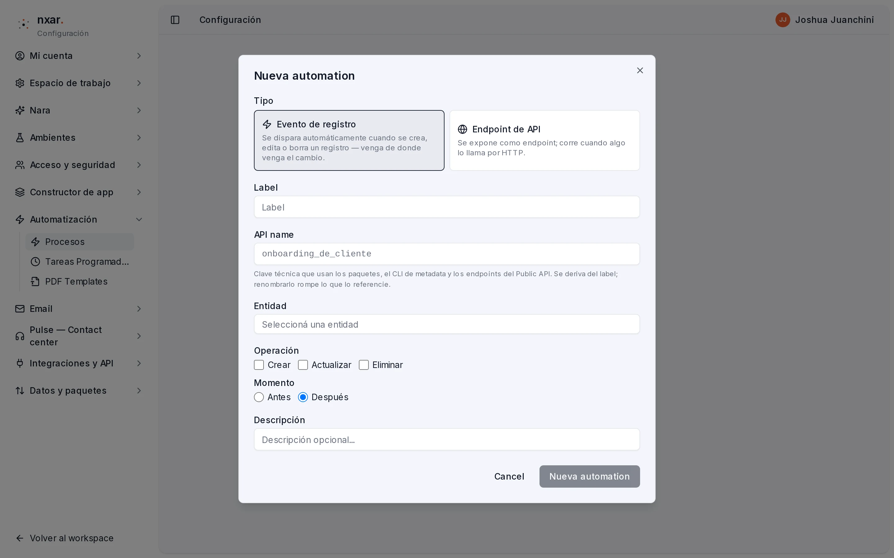Click the Mi cuenta person icon

click(x=20, y=56)
